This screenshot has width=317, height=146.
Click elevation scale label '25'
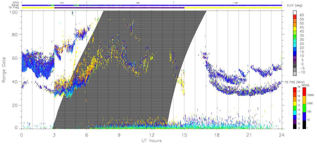click(302, 44)
